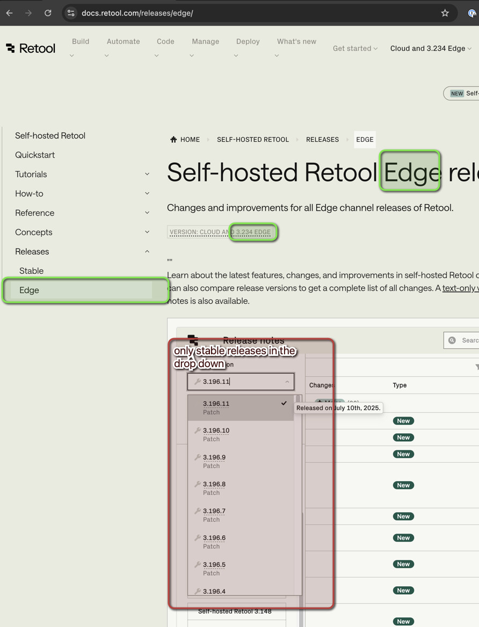The height and width of the screenshot is (627, 479).
Task: Click SELF-HOSTED RETOOL breadcrumb link
Action: tap(252, 140)
